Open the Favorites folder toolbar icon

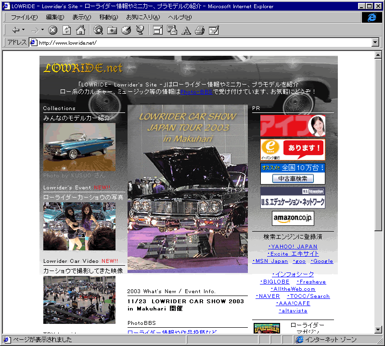pos(112,30)
